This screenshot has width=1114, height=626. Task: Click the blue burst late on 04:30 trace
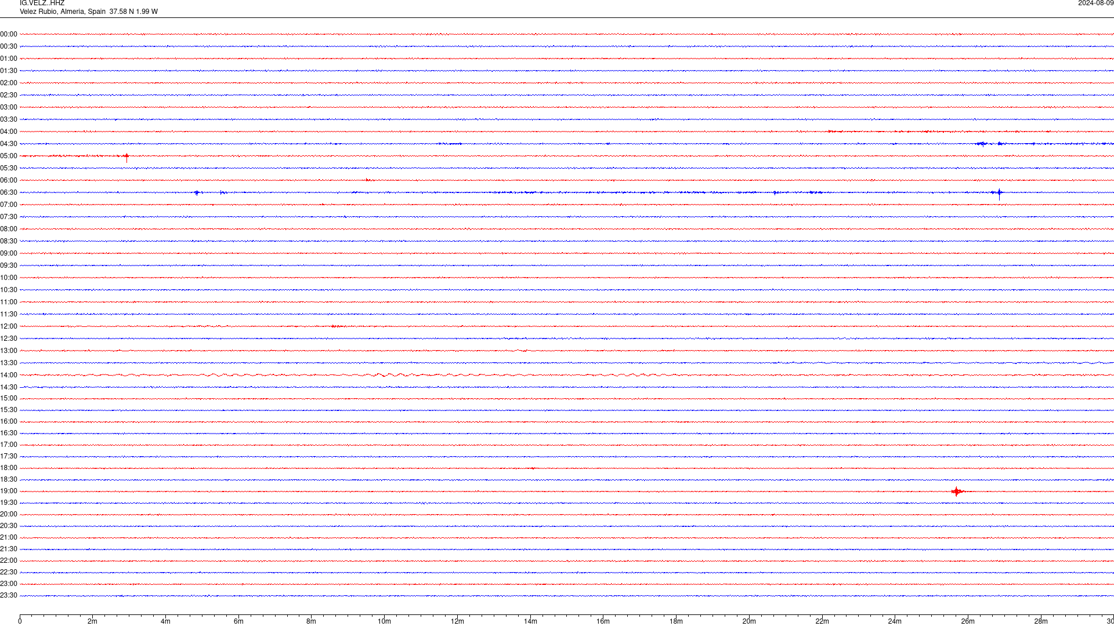982,144
